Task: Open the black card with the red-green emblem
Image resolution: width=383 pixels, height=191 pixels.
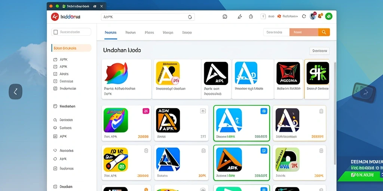Action: tap(288, 79)
